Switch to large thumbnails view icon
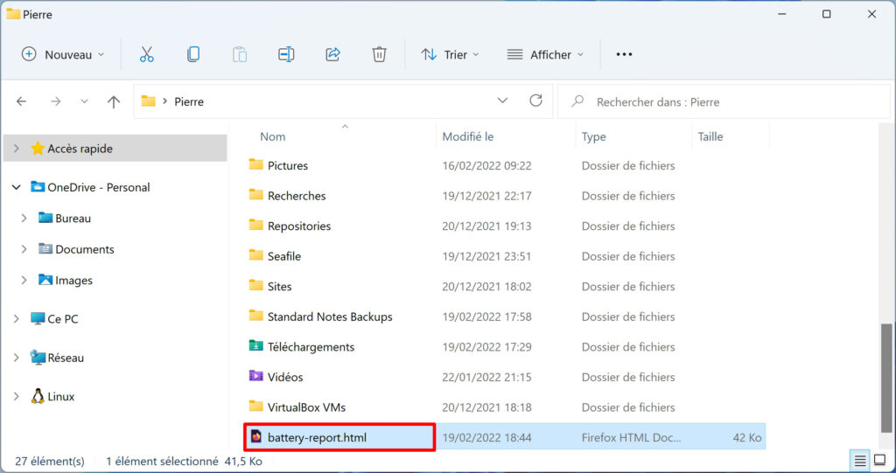The height and width of the screenshot is (473, 896). tap(880, 460)
